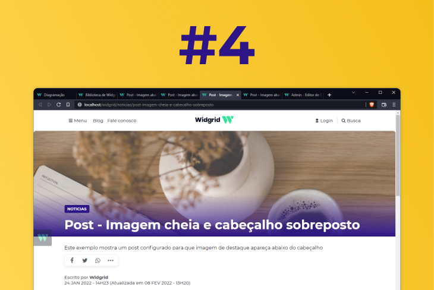Click the NOTICIAS category badge

(x=77, y=209)
